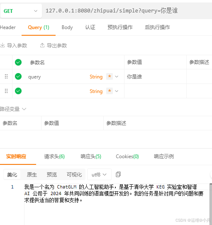212x225 pixels.
Task: Click the 导入参数 import icon
Action: coord(2,45)
